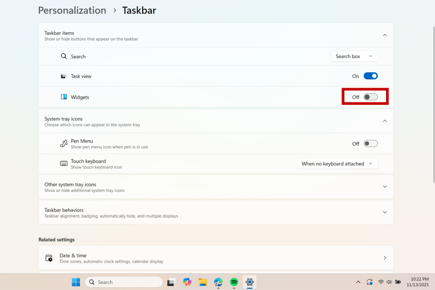The height and width of the screenshot is (290, 435).
Task: Open File Explorer from the taskbar
Action: [x=203, y=282]
